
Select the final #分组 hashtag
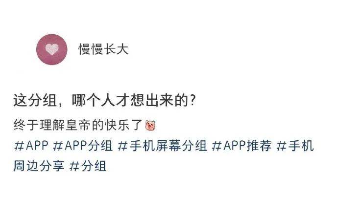[x=88, y=166]
